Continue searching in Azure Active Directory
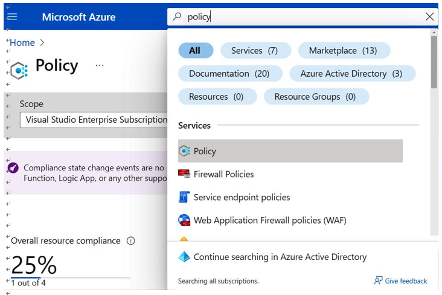Image resolution: width=442 pixels, height=295 pixels. point(280,257)
